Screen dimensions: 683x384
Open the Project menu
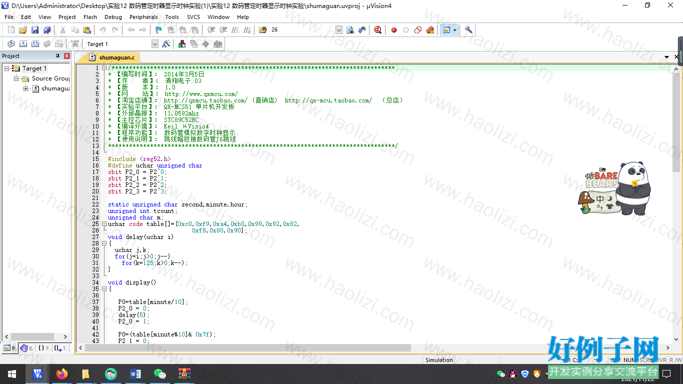point(67,17)
